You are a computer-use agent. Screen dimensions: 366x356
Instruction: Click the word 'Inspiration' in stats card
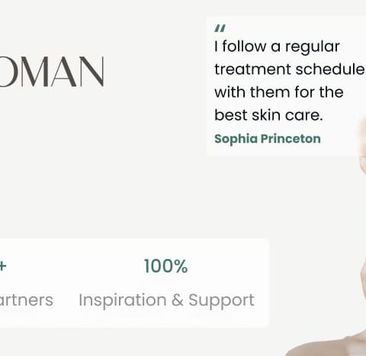point(123,301)
